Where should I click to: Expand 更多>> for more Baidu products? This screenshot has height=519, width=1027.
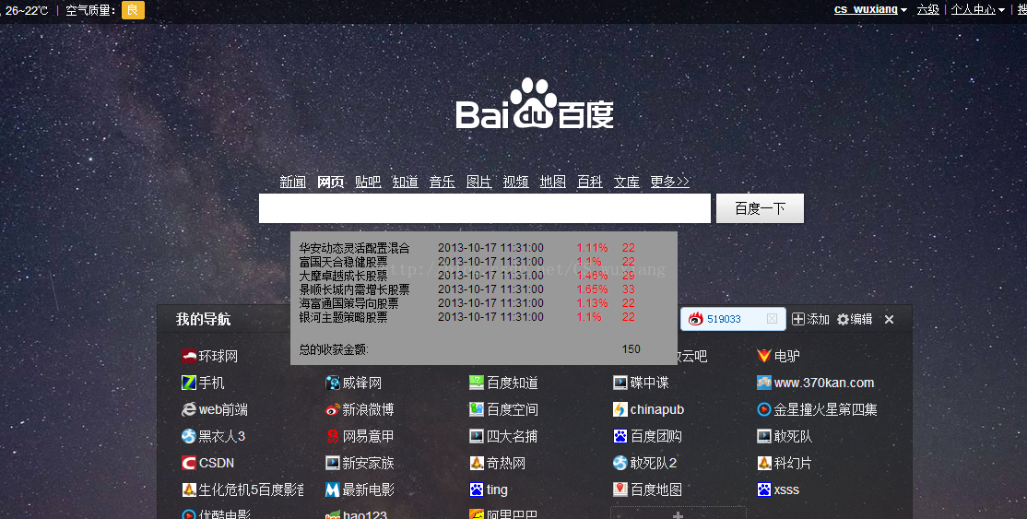(669, 183)
